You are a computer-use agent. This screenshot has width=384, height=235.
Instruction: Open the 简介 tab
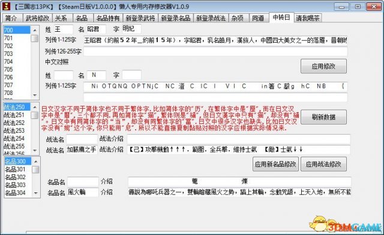click(x=11, y=18)
